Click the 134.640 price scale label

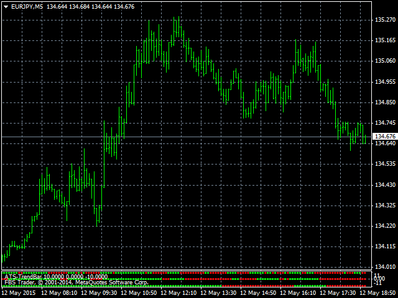tap(385, 143)
